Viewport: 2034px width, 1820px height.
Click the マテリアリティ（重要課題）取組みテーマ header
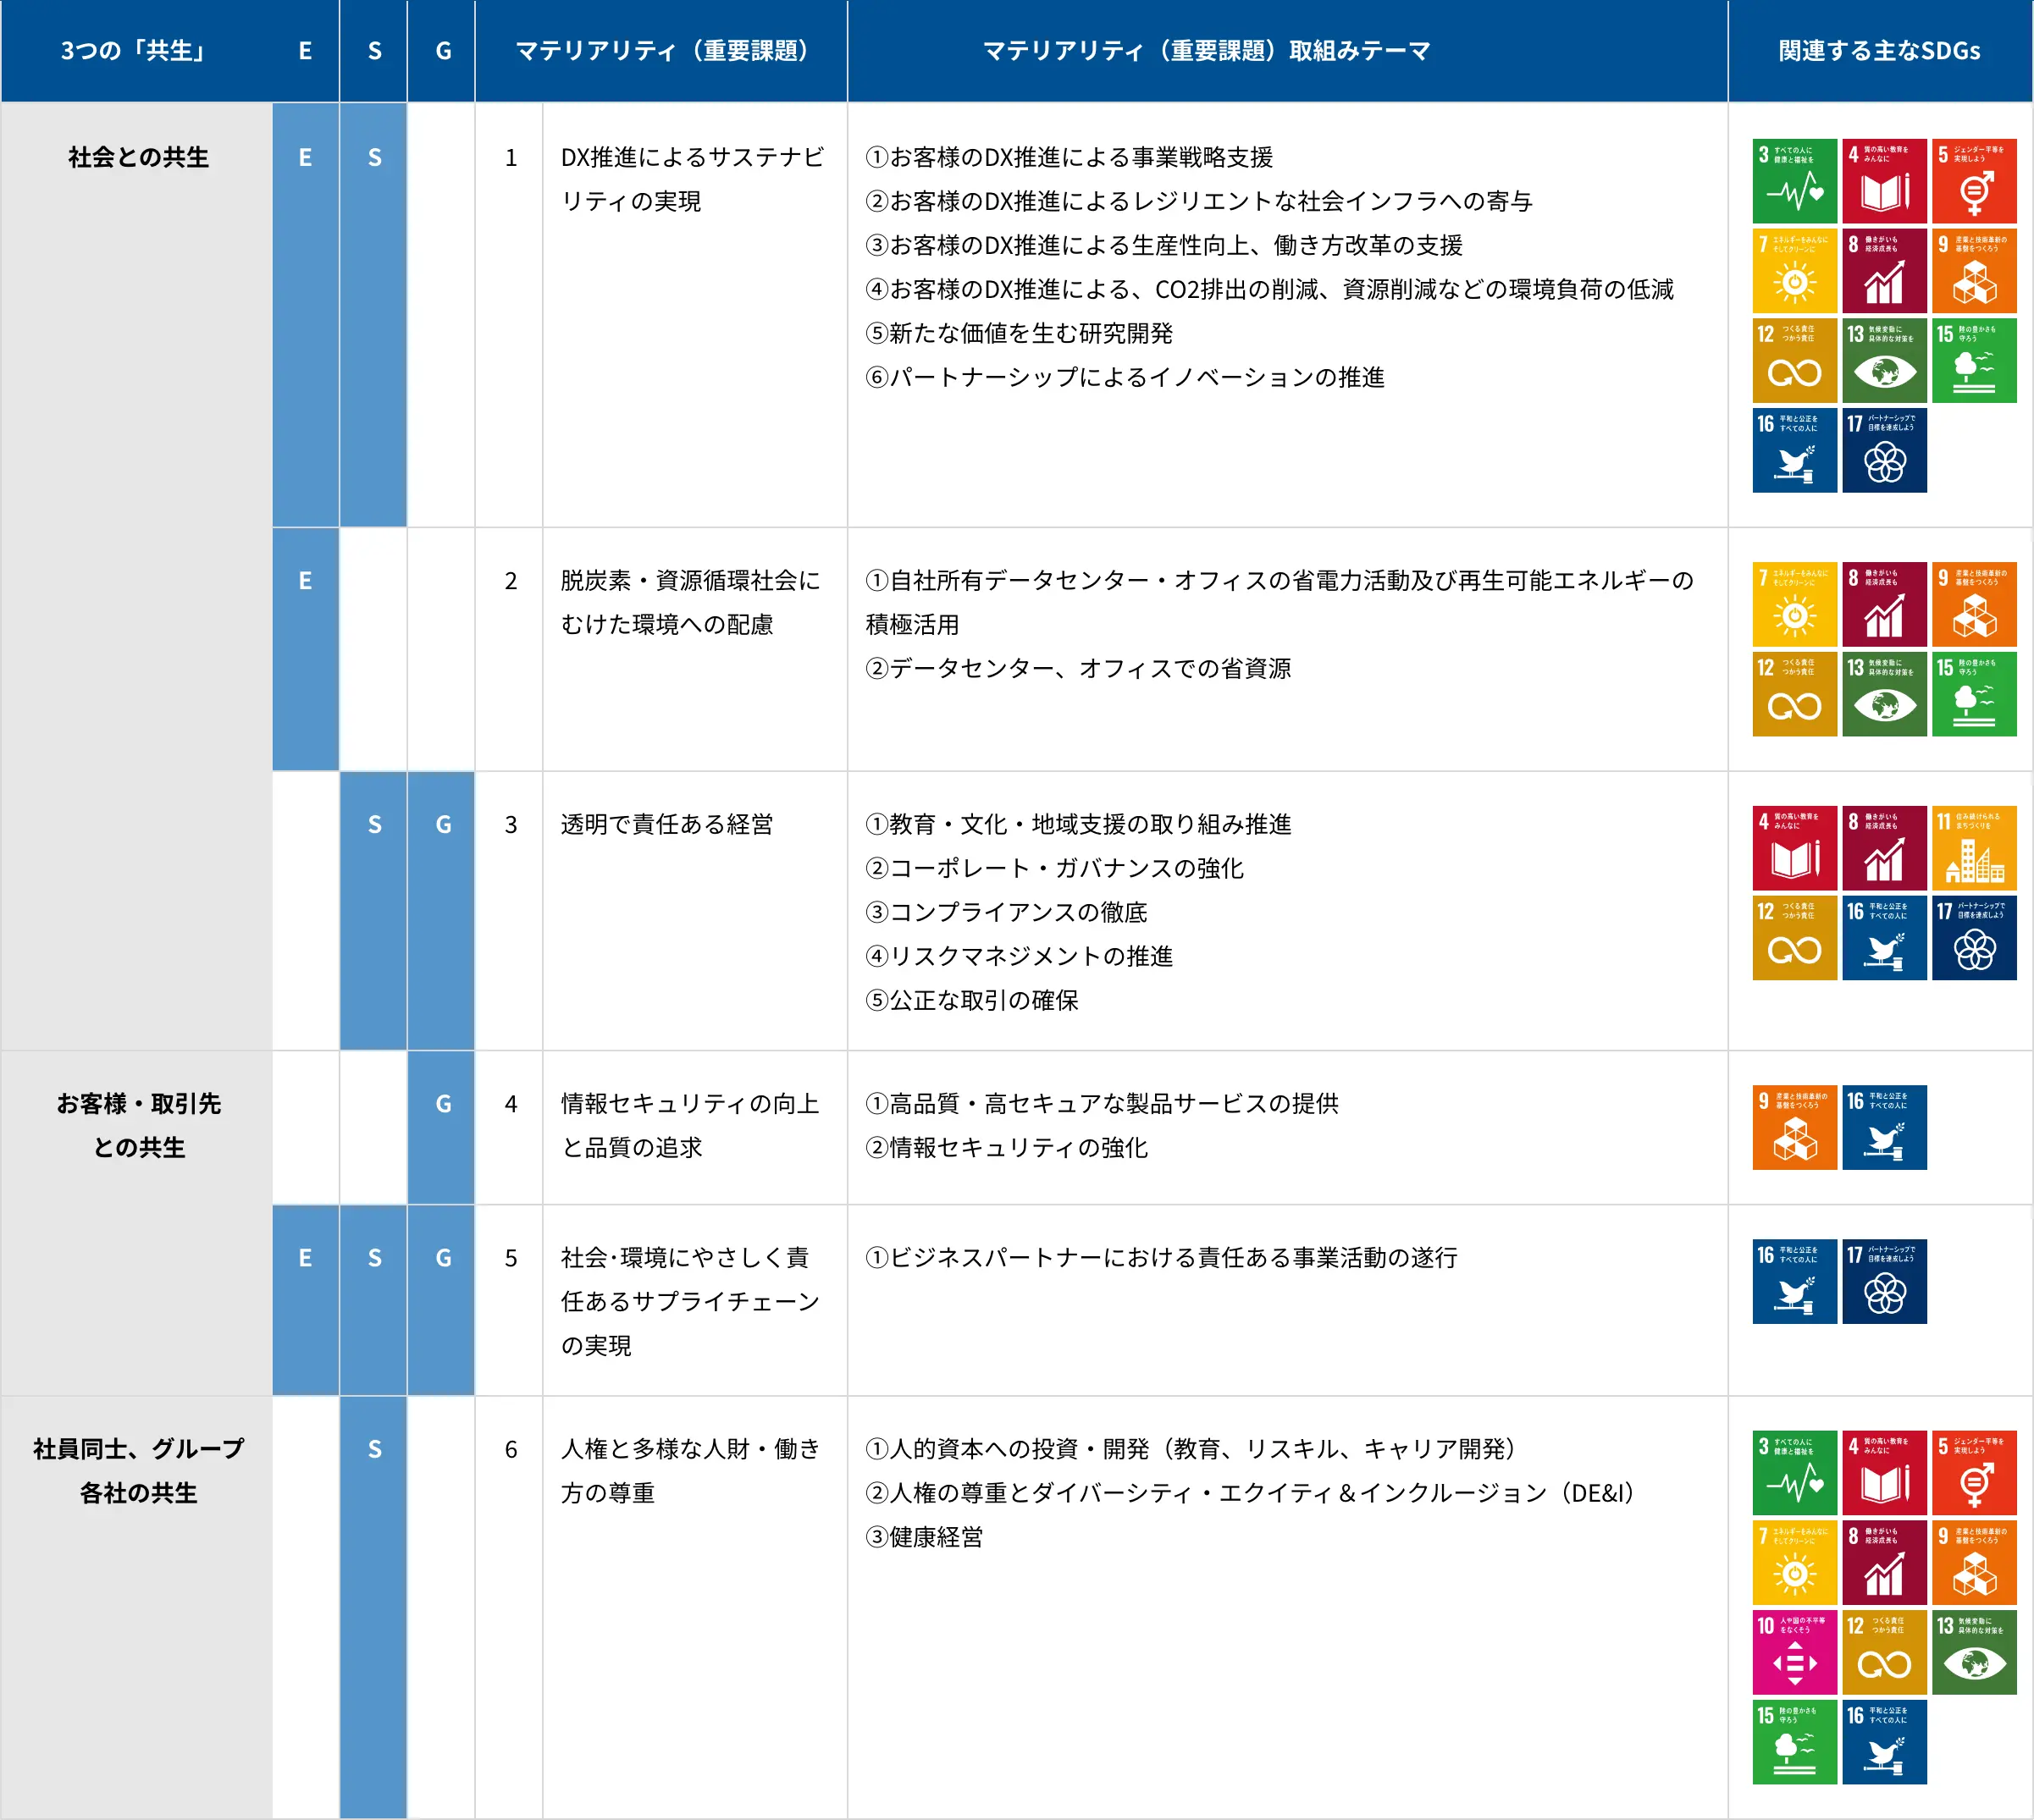tap(1206, 51)
